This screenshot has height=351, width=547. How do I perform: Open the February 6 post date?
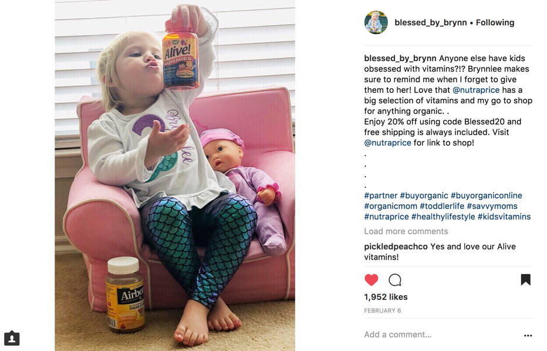click(382, 310)
